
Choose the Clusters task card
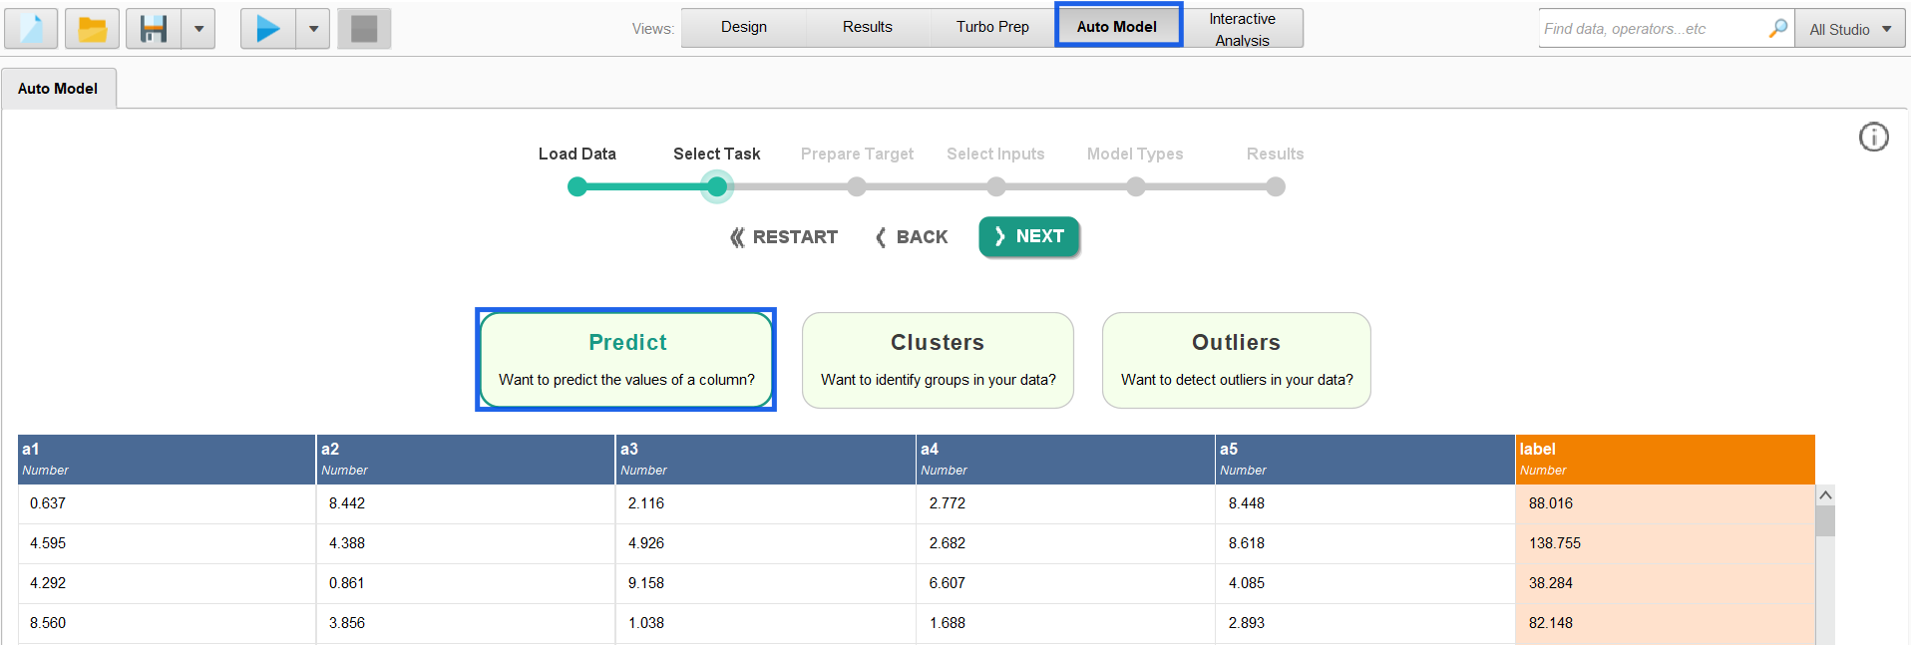[938, 360]
